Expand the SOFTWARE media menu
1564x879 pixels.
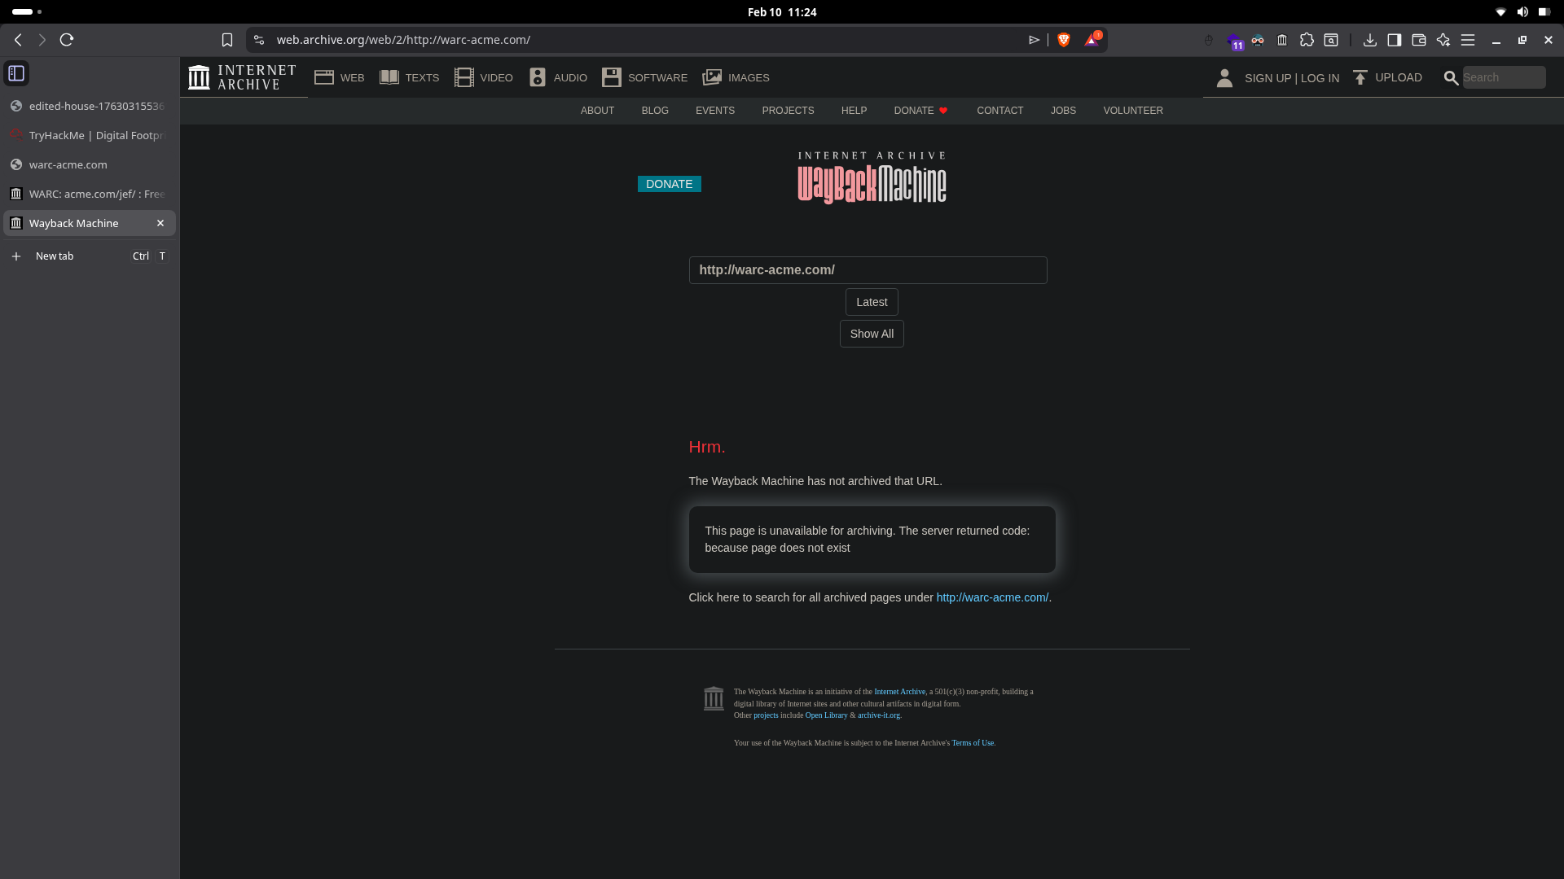tap(644, 78)
